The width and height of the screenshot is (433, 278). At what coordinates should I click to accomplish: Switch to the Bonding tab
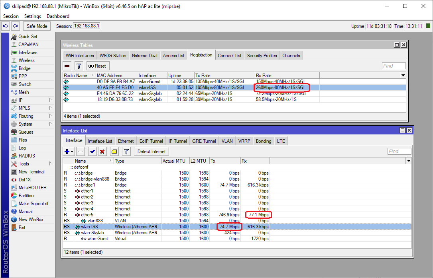click(x=264, y=141)
